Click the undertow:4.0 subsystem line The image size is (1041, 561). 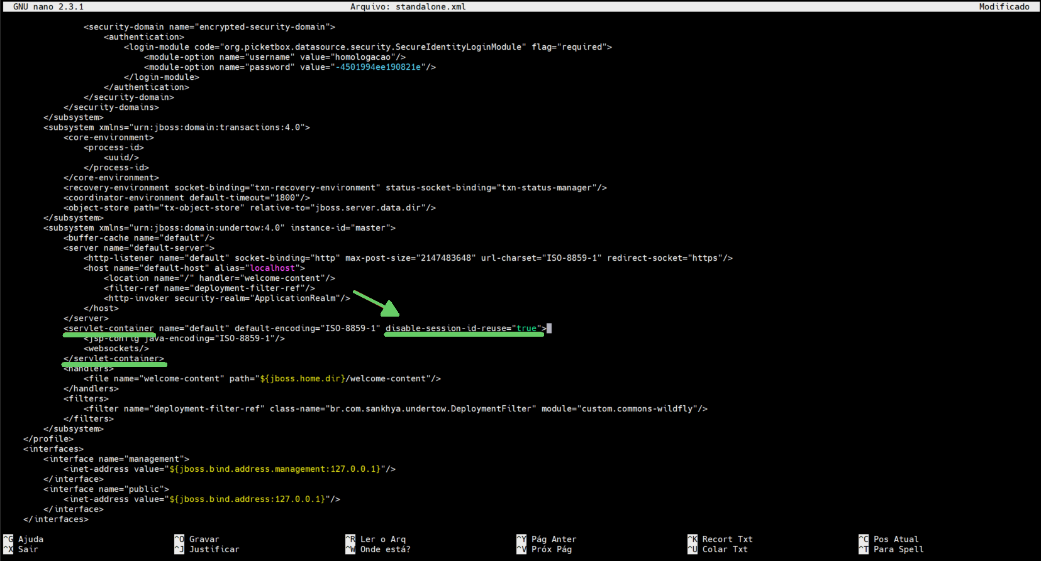[x=220, y=228]
